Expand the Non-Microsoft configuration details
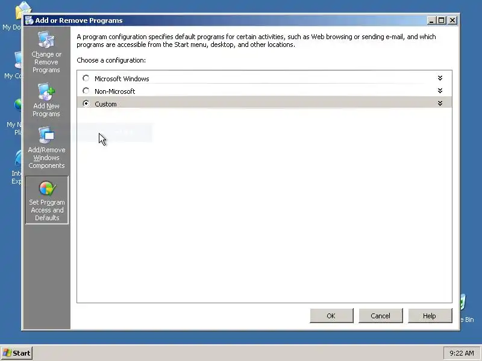Screen dimensions: 482x361 [x=440, y=91]
